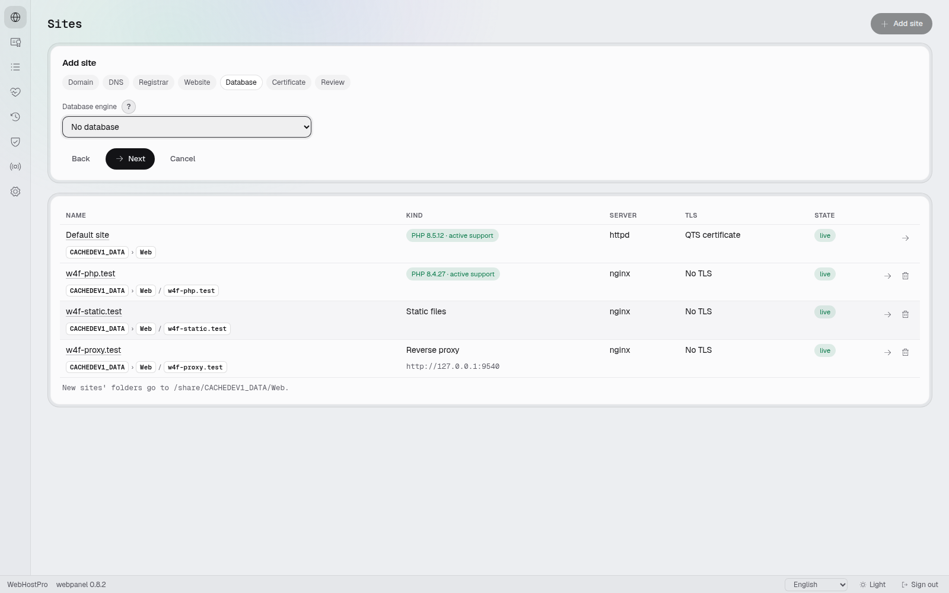Open the Default site name link

87,235
